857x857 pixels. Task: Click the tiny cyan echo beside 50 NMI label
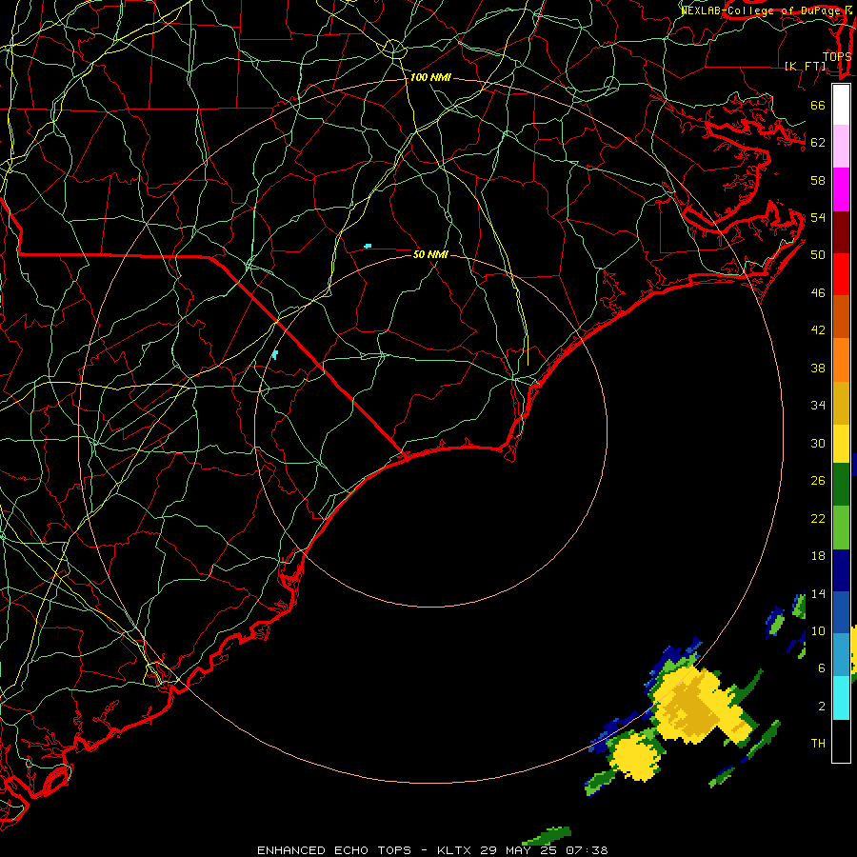tap(368, 246)
